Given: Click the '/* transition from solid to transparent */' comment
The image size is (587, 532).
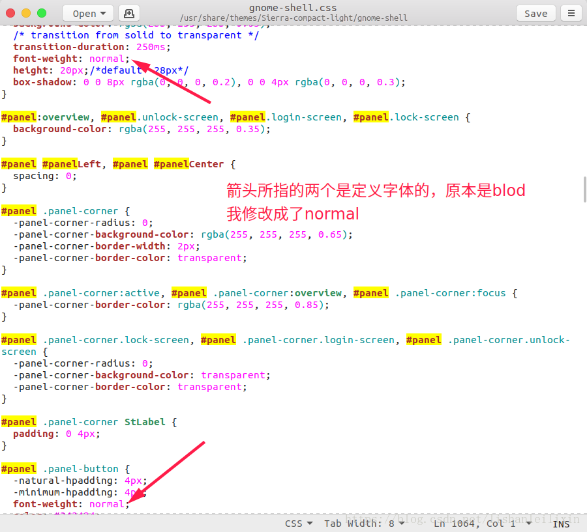Looking at the screenshot, I should click(136, 35).
